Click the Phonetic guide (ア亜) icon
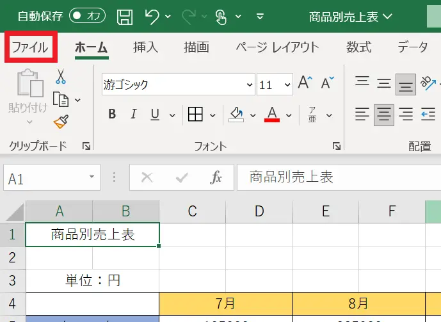 click(312, 115)
